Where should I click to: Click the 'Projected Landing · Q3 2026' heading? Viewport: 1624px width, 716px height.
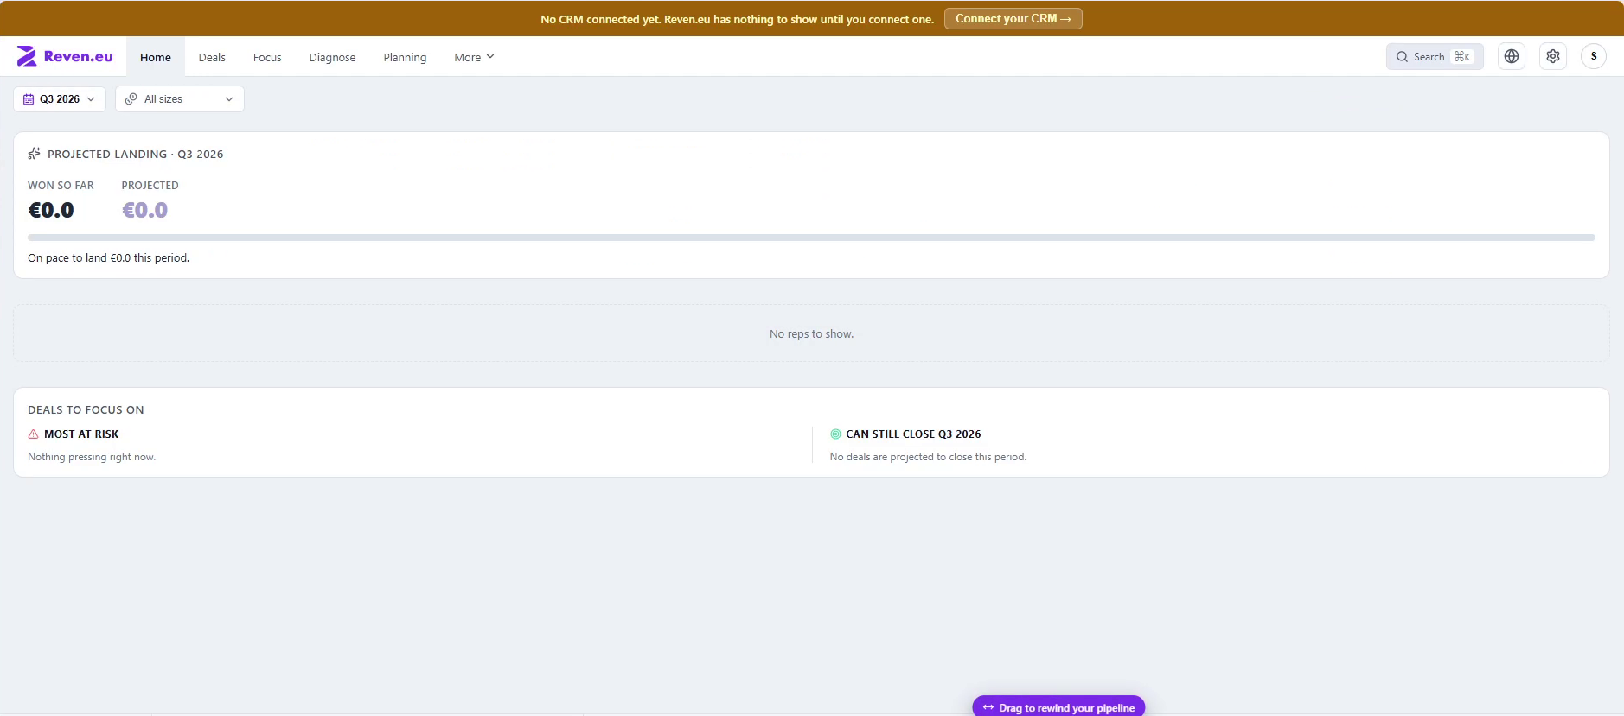(136, 154)
